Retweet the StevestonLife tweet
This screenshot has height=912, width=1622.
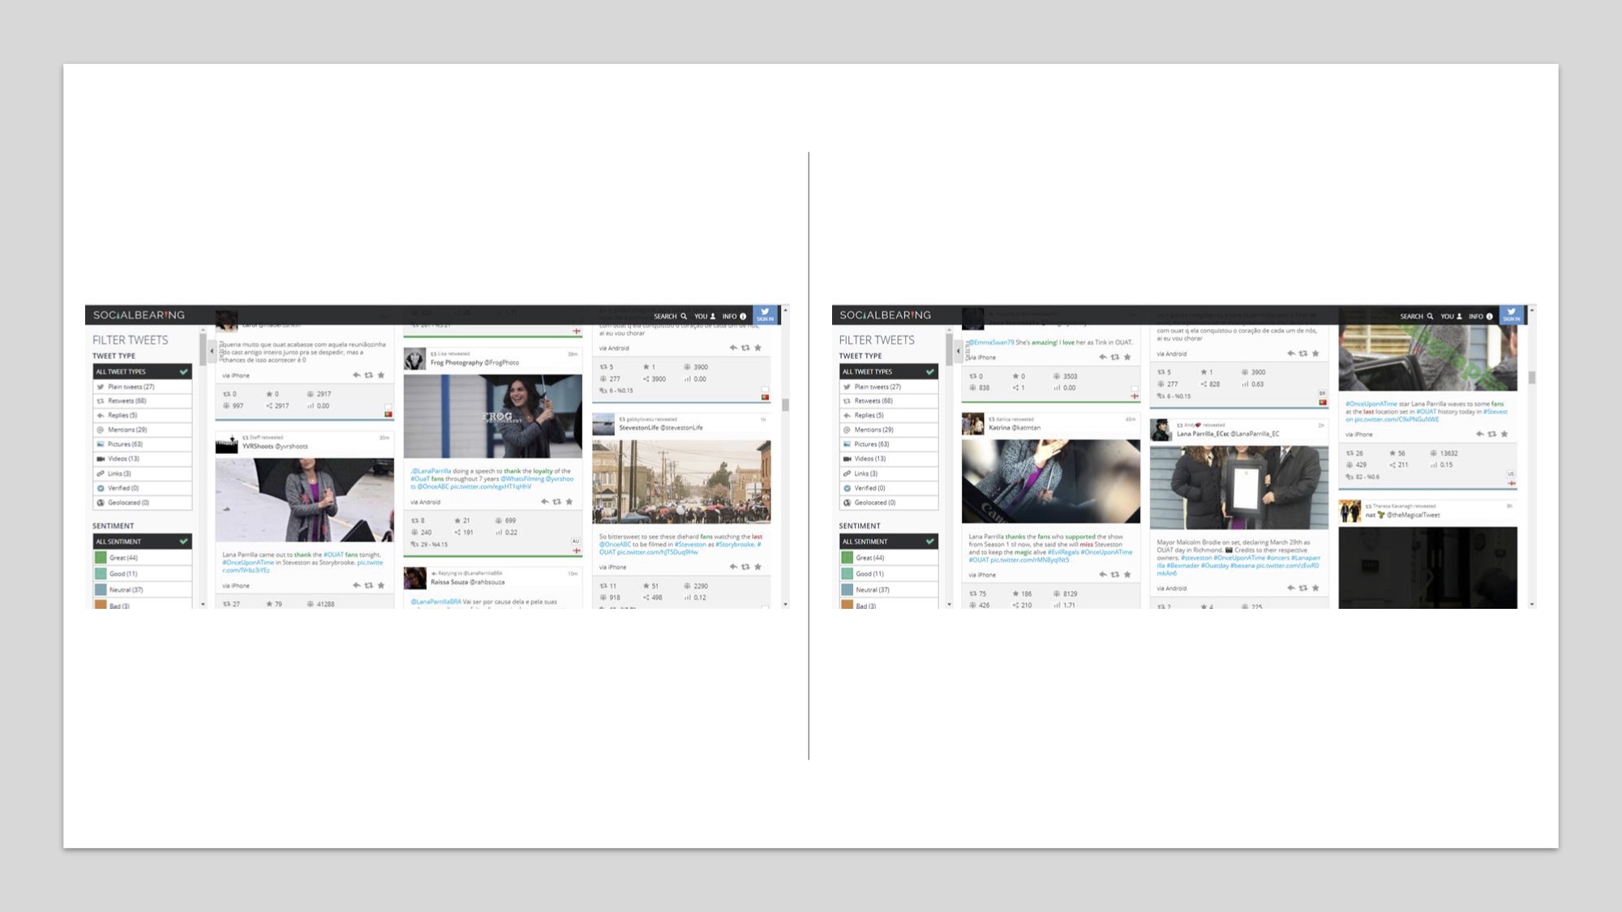pyautogui.click(x=744, y=567)
